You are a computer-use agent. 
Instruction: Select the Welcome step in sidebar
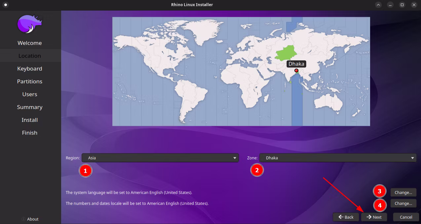click(30, 43)
